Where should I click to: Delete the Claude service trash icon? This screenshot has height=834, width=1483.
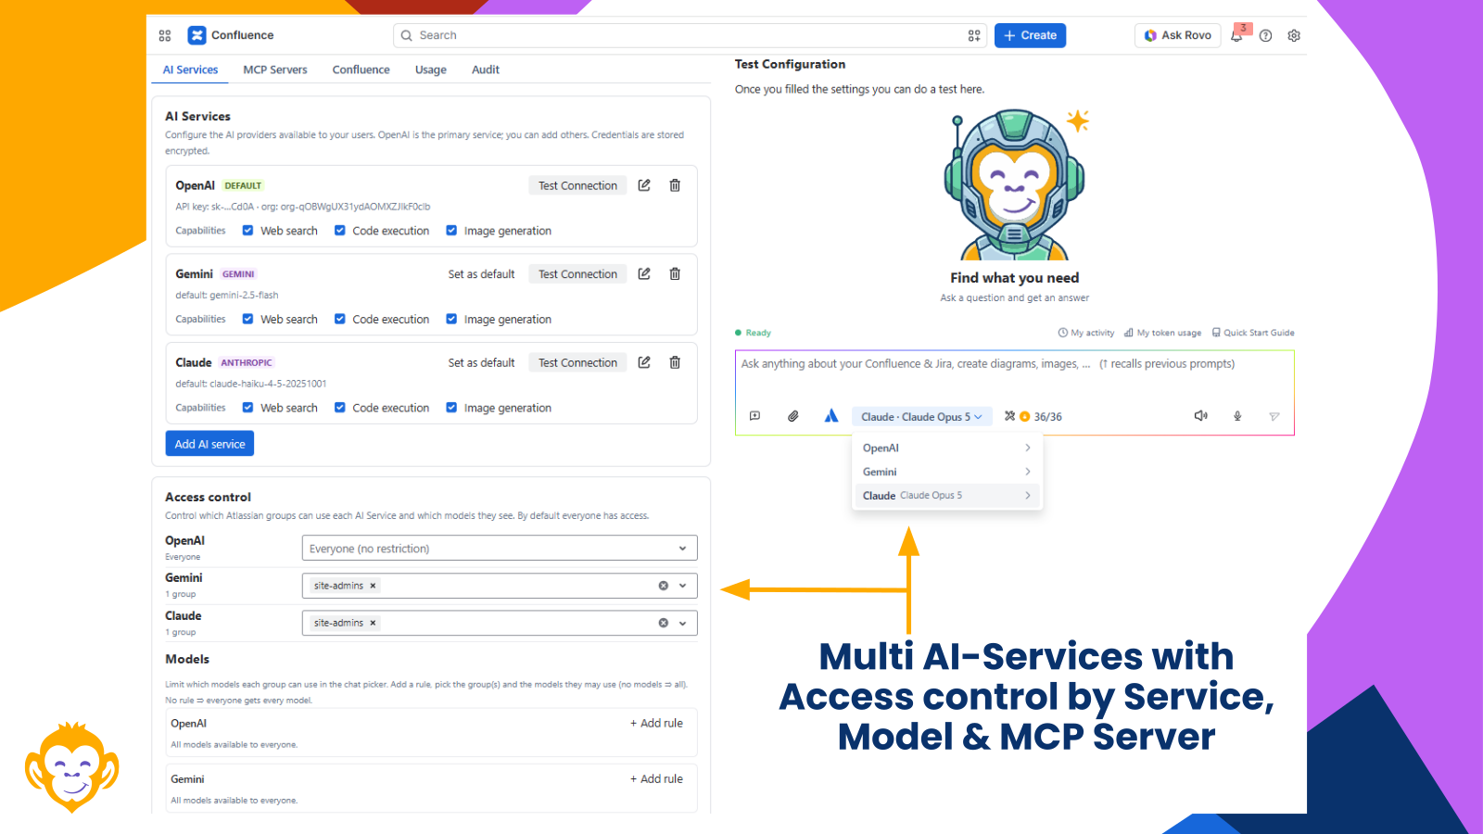675,362
